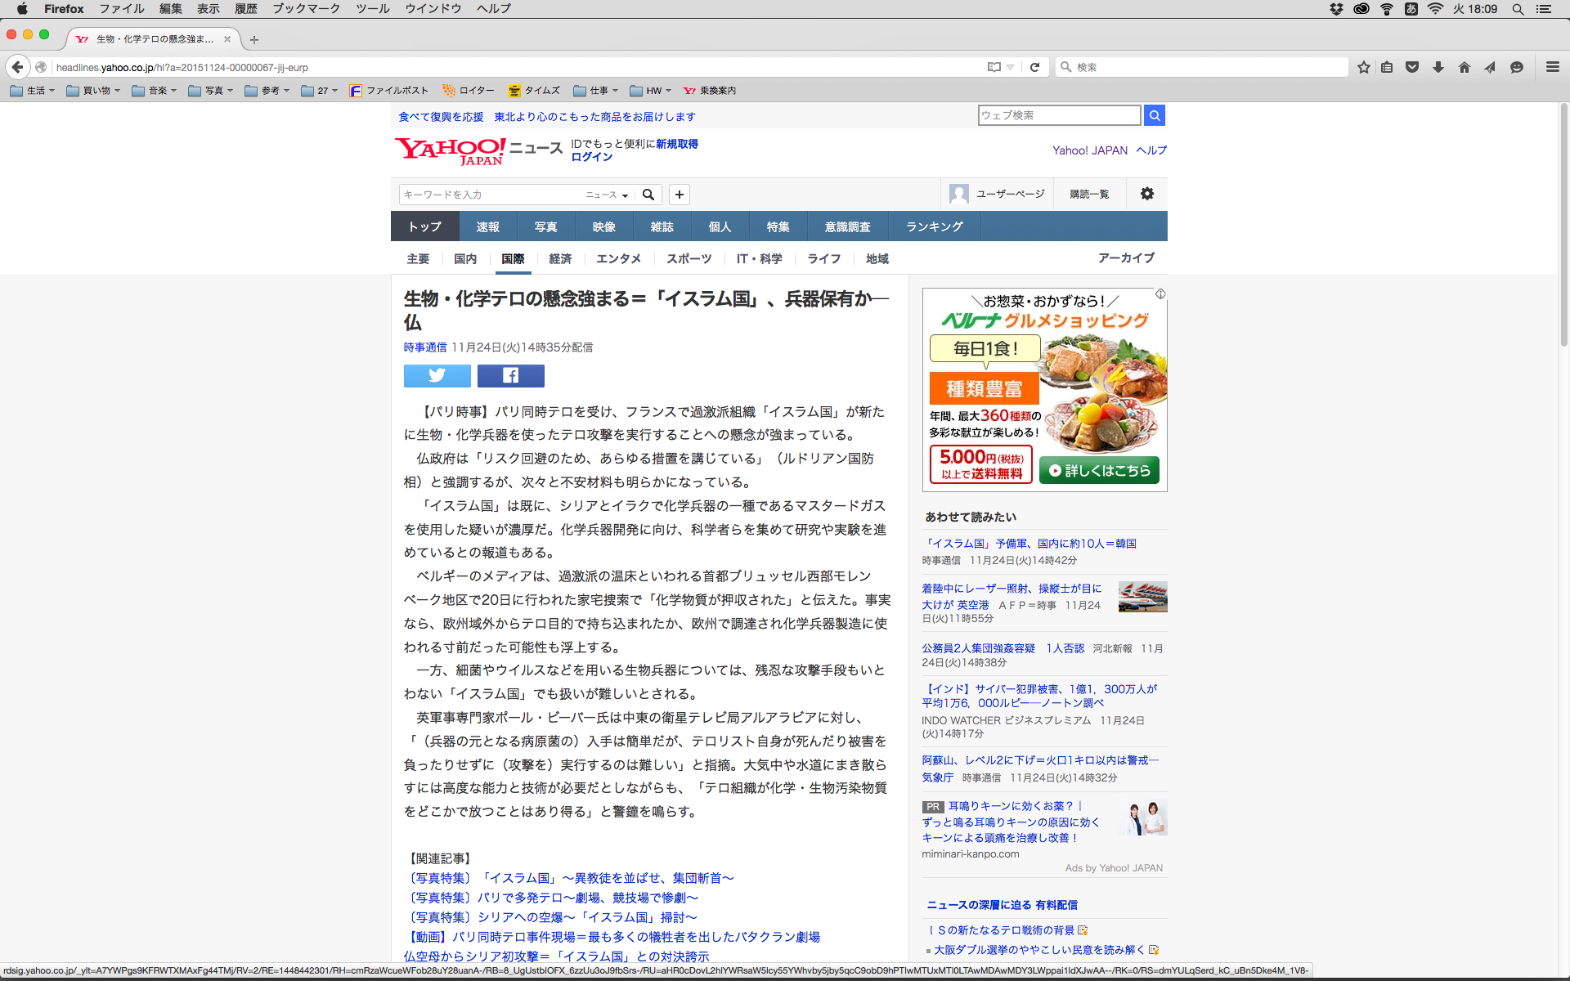1570x981 pixels.
Task: Expand the ニュース search category dropdown
Action: coord(607,195)
